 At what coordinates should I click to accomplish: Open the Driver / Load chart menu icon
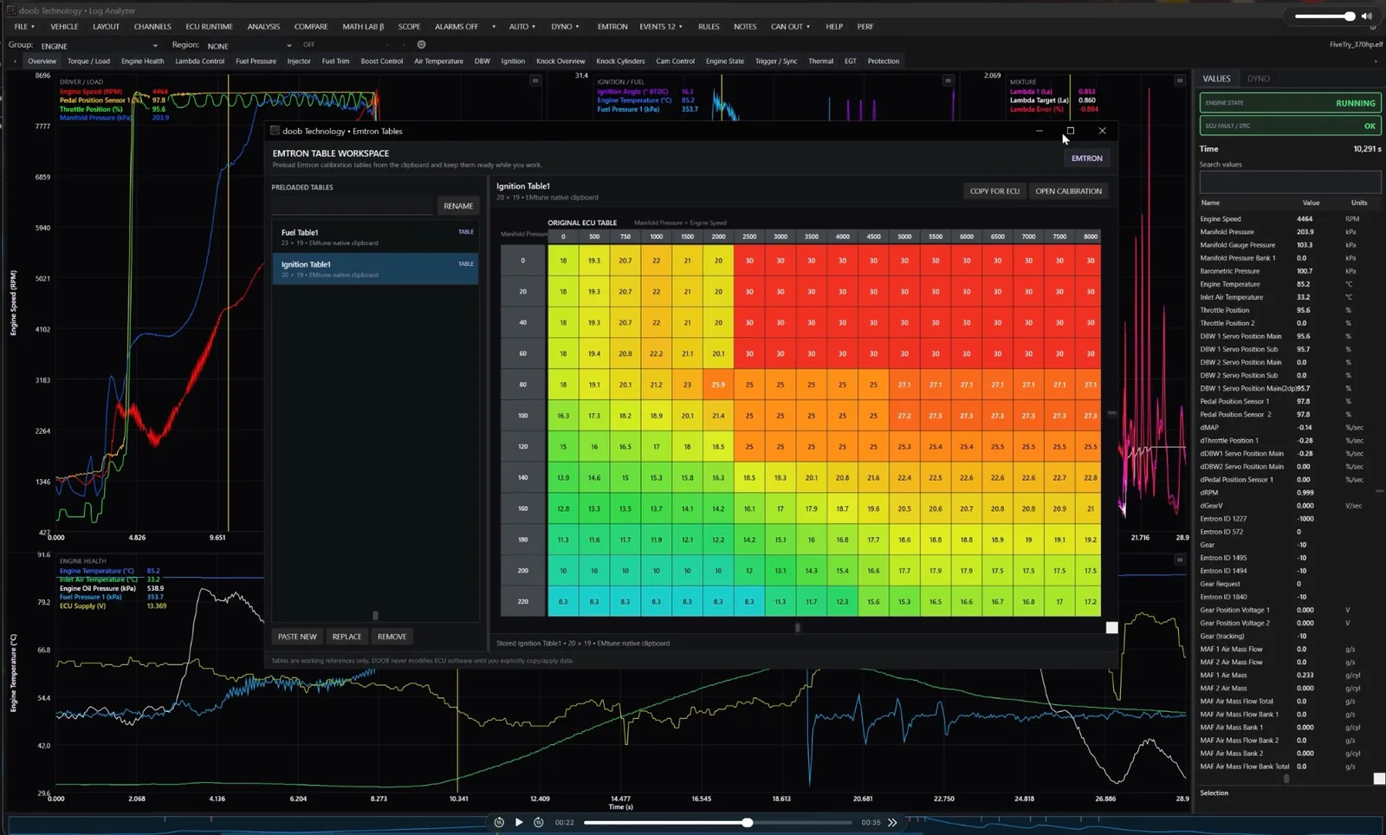[x=535, y=81]
